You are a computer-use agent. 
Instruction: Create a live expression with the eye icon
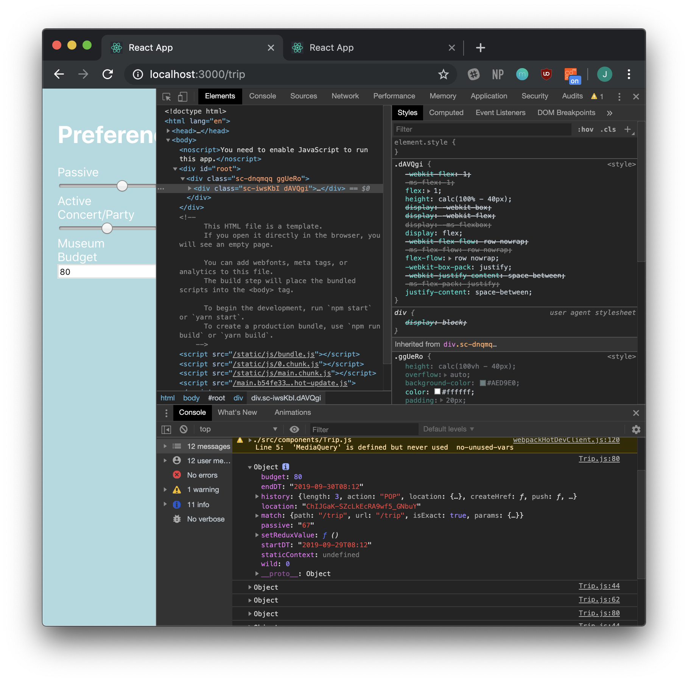(x=294, y=429)
